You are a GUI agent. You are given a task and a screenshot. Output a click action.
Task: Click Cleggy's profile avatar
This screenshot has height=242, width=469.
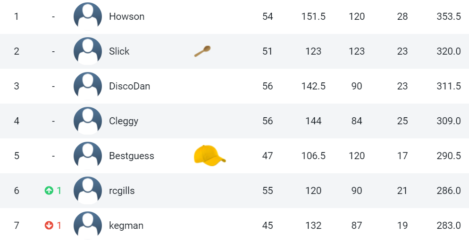pos(88,121)
